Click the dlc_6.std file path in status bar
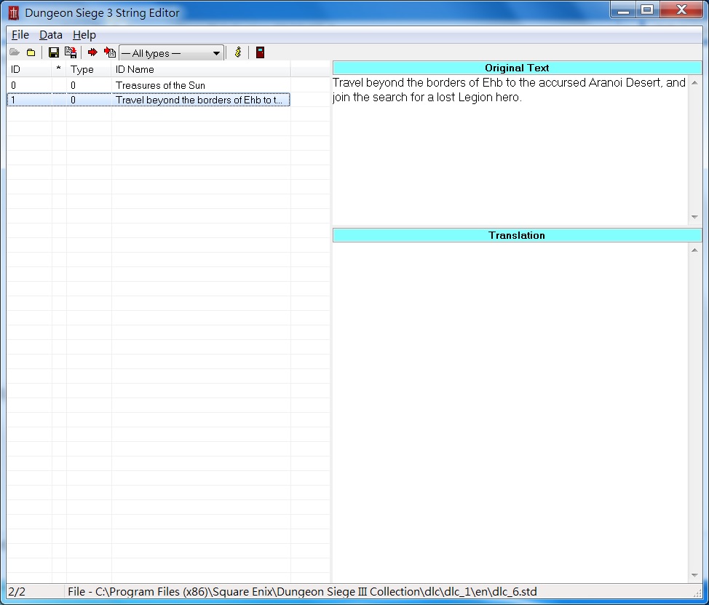The height and width of the screenshot is (605, 709). coord(302,591)
